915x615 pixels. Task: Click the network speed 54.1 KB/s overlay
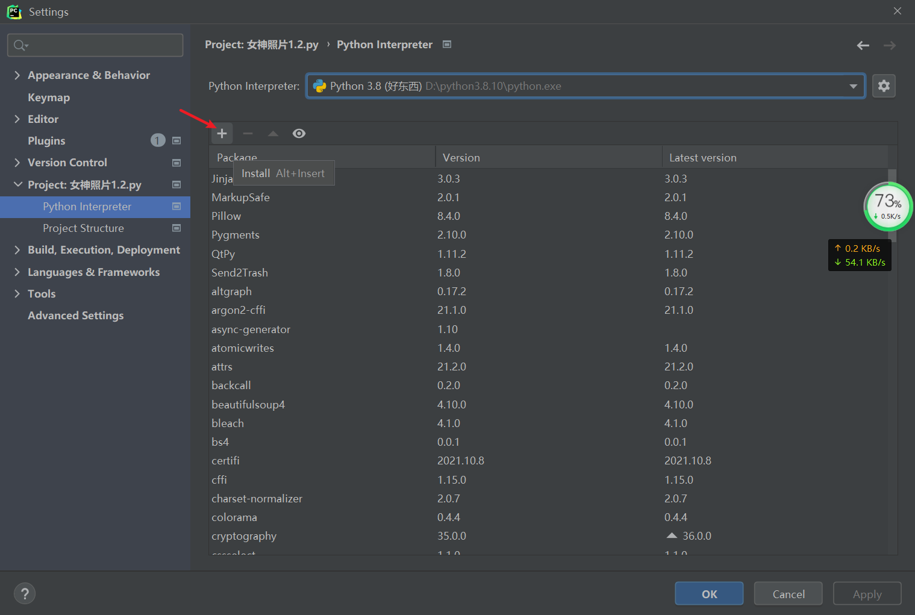pos(860,262)
